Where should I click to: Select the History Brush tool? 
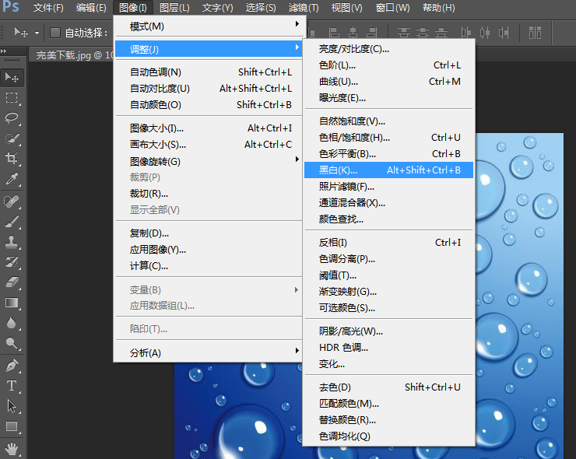12,262
